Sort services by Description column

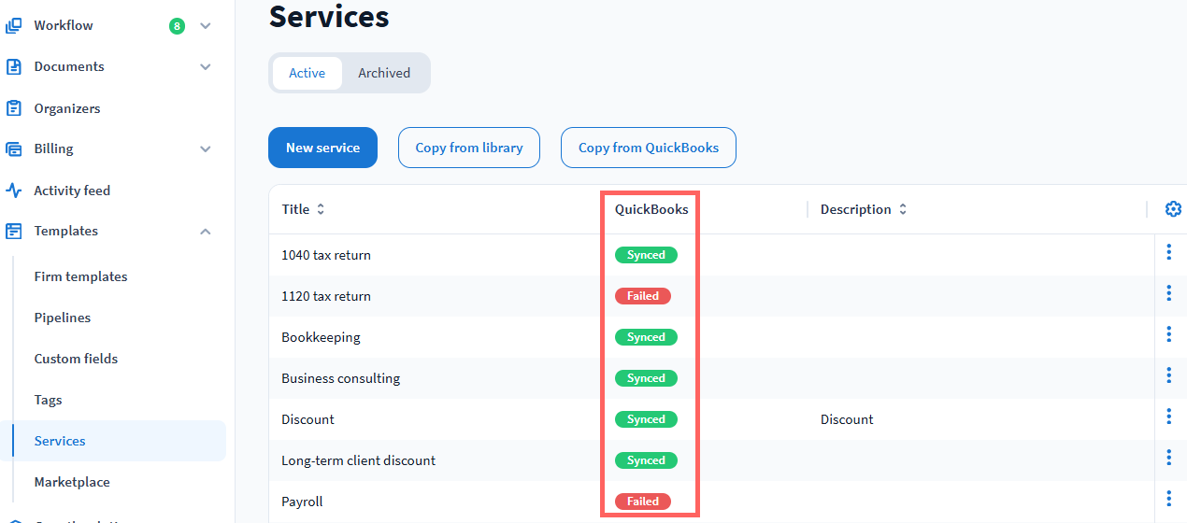tap(903, 209)
